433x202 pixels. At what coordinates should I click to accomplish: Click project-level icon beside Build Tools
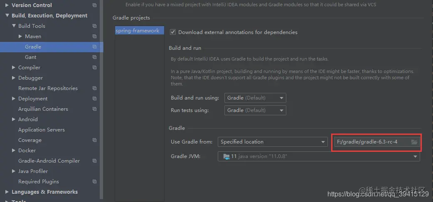click(x=94, y=26)
